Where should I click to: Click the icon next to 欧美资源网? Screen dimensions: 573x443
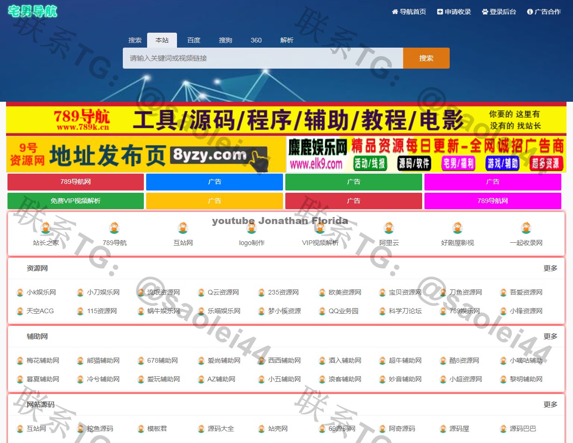pos(322,293)
